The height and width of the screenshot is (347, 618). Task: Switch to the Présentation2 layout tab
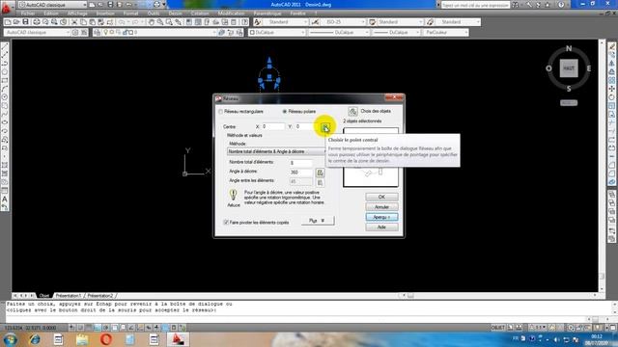[x=99, y=296]
